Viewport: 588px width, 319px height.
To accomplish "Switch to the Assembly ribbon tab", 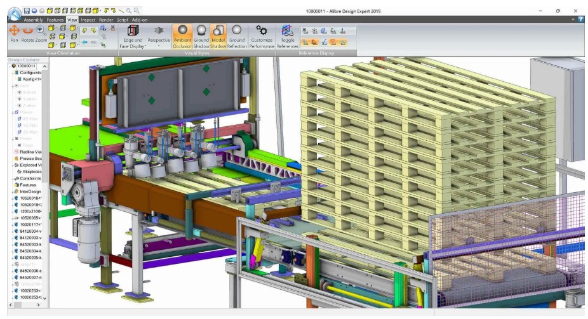I will click(x=34, y=20).
